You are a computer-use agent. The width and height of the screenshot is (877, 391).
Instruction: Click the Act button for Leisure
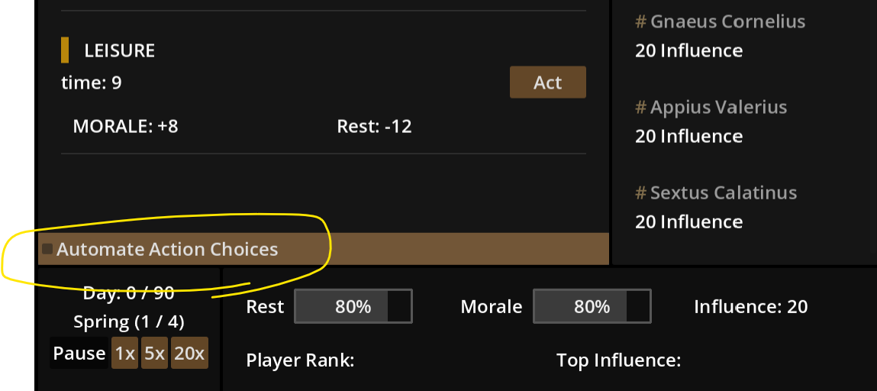(x=547, y=82)
